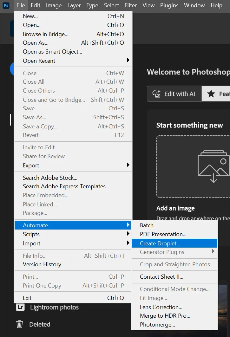Select Browse in Bridge...
This screenshot has width=230, height=337.
tap(73, 34)
